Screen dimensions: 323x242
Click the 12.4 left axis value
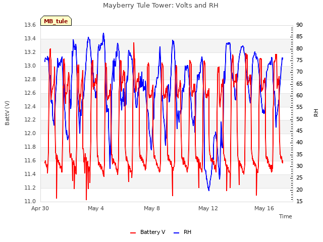30,106
